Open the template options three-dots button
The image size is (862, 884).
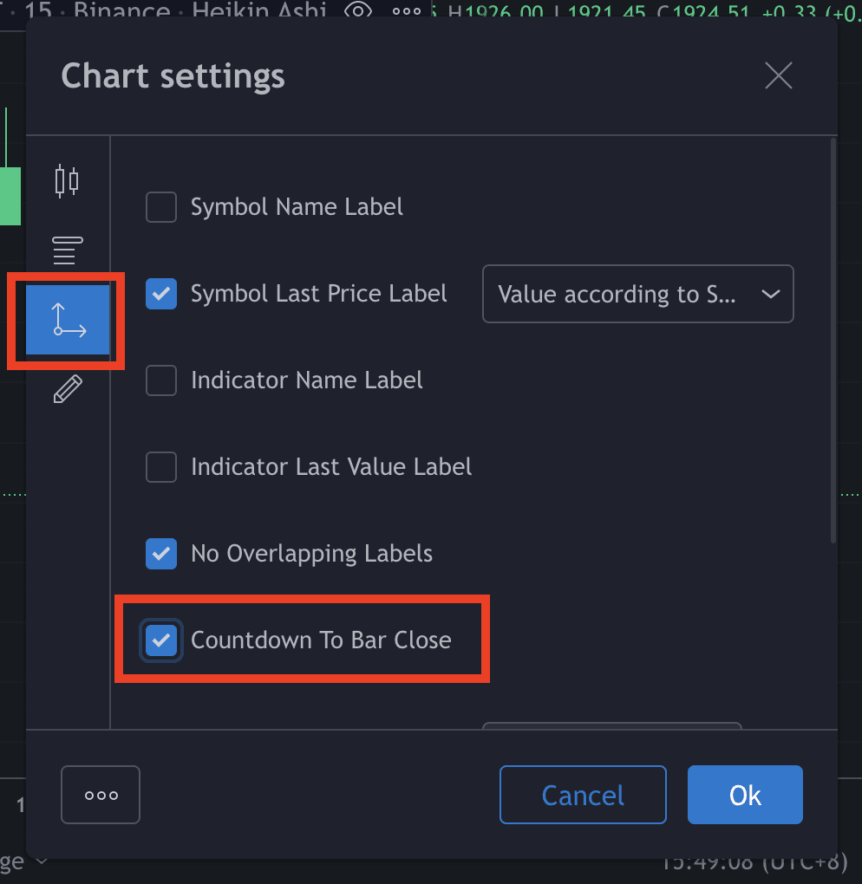[x=101, y=795]
